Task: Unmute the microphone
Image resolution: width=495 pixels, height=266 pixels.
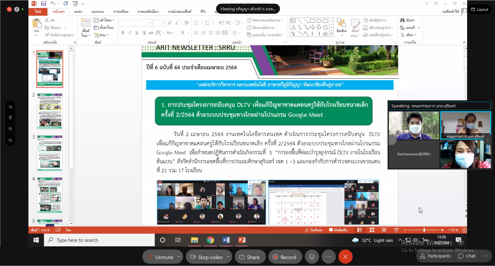Action: tap(161, 257)
